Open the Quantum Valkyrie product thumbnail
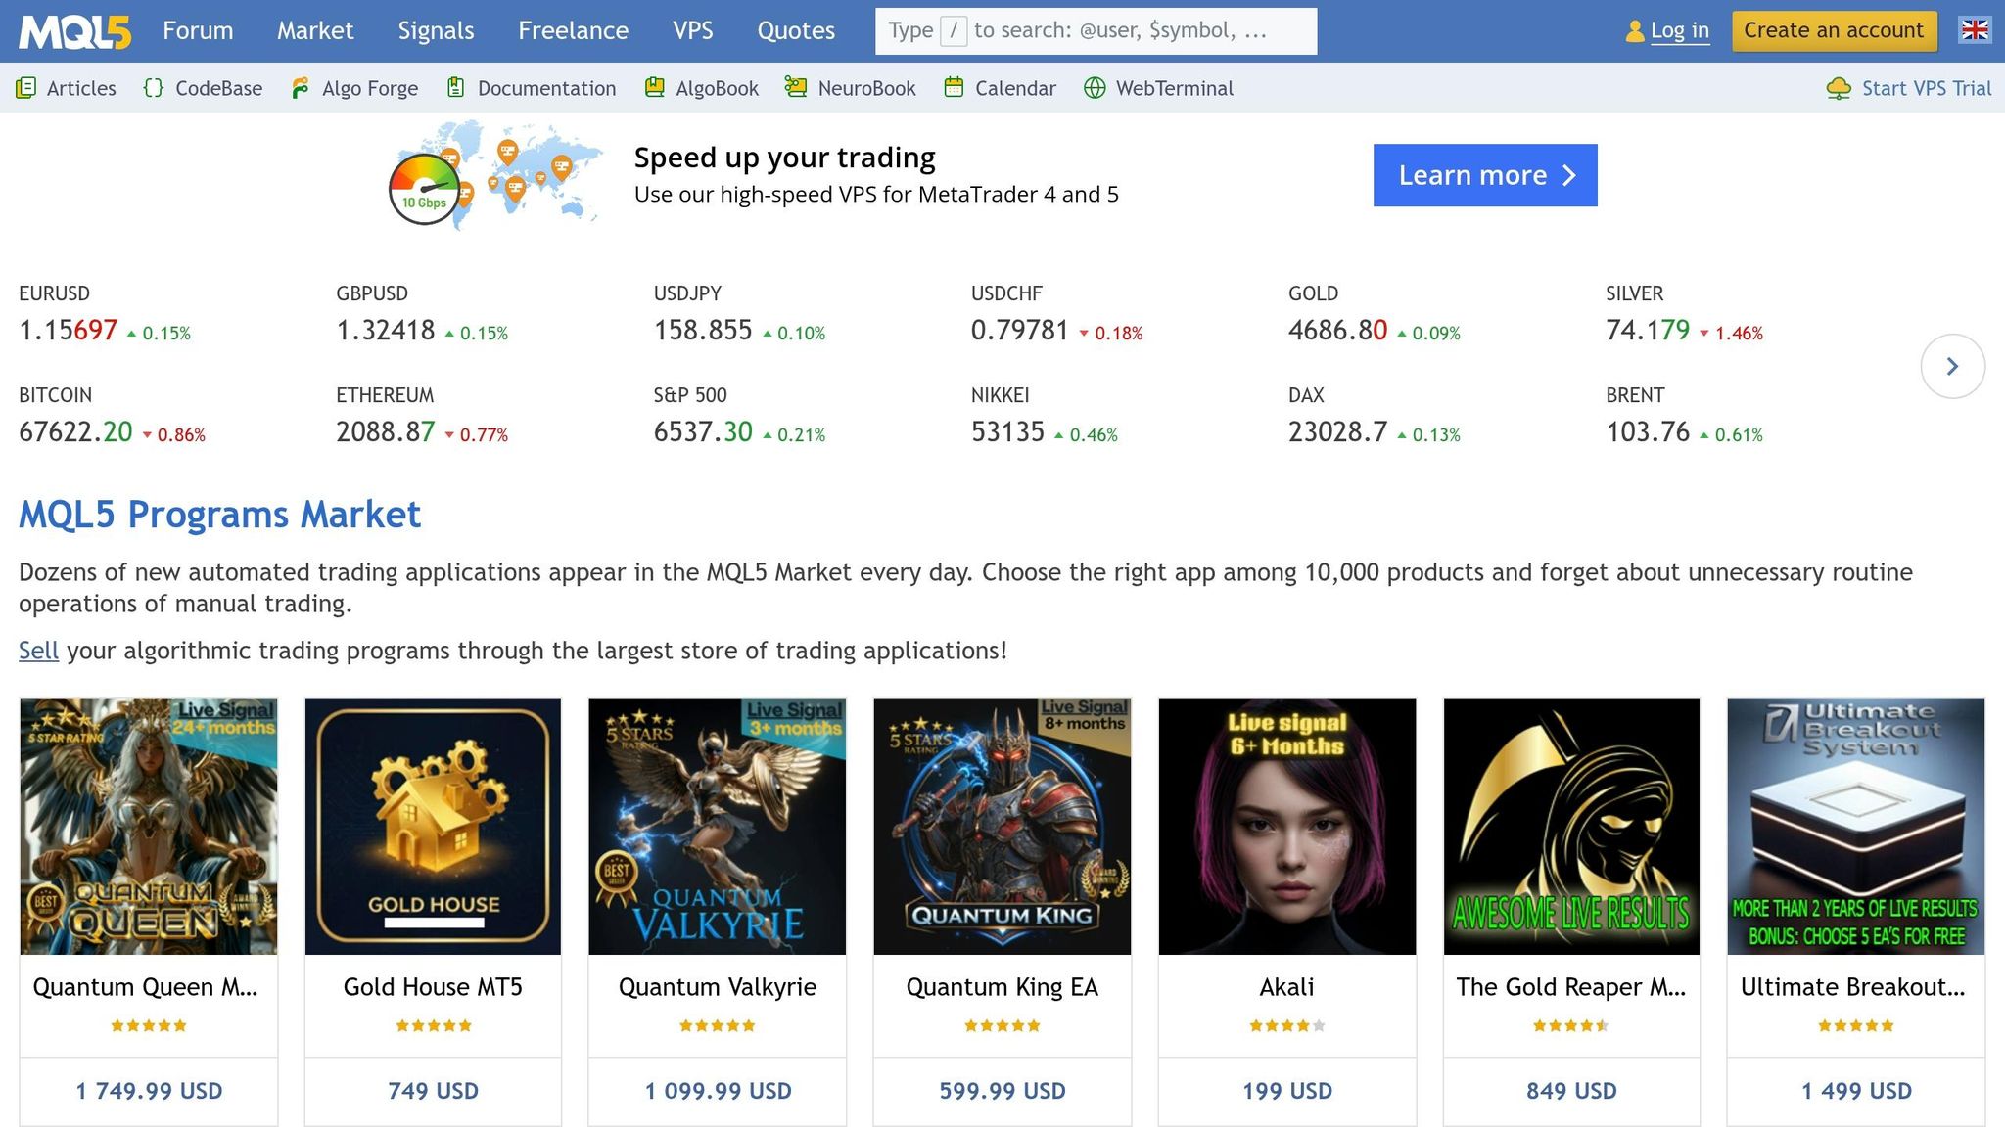The width and height of the screenshot is (2005, 1127). [x=718, y=826]
